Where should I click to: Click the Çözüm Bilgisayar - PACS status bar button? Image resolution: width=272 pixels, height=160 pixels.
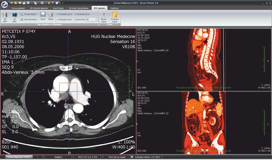point(19,157)
